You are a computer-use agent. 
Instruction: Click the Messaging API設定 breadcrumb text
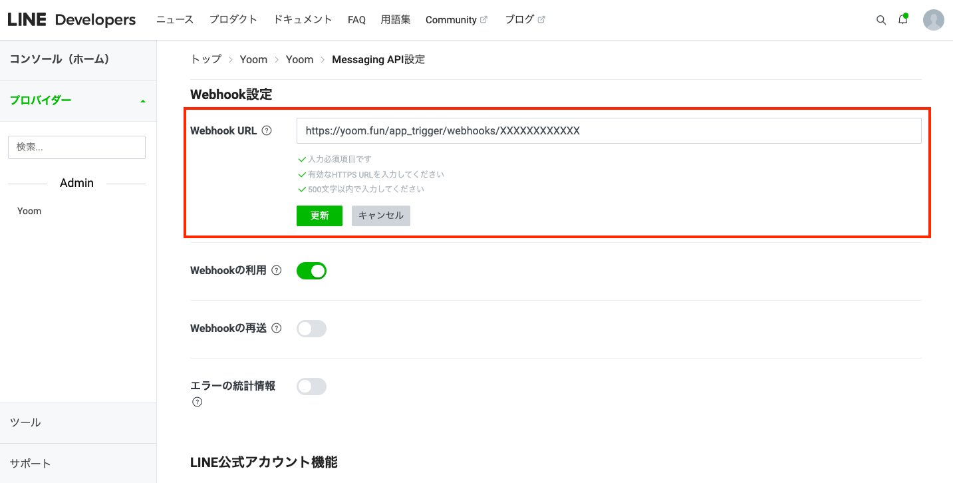click(x=378, y=59)
